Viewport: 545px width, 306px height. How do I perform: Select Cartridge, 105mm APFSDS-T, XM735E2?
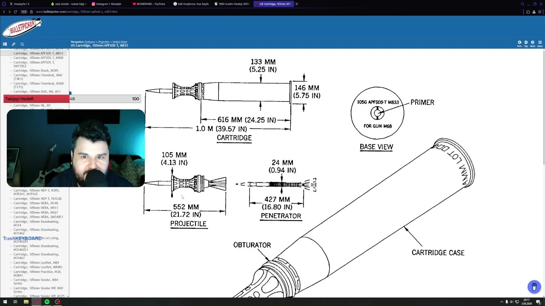[34, 64]
